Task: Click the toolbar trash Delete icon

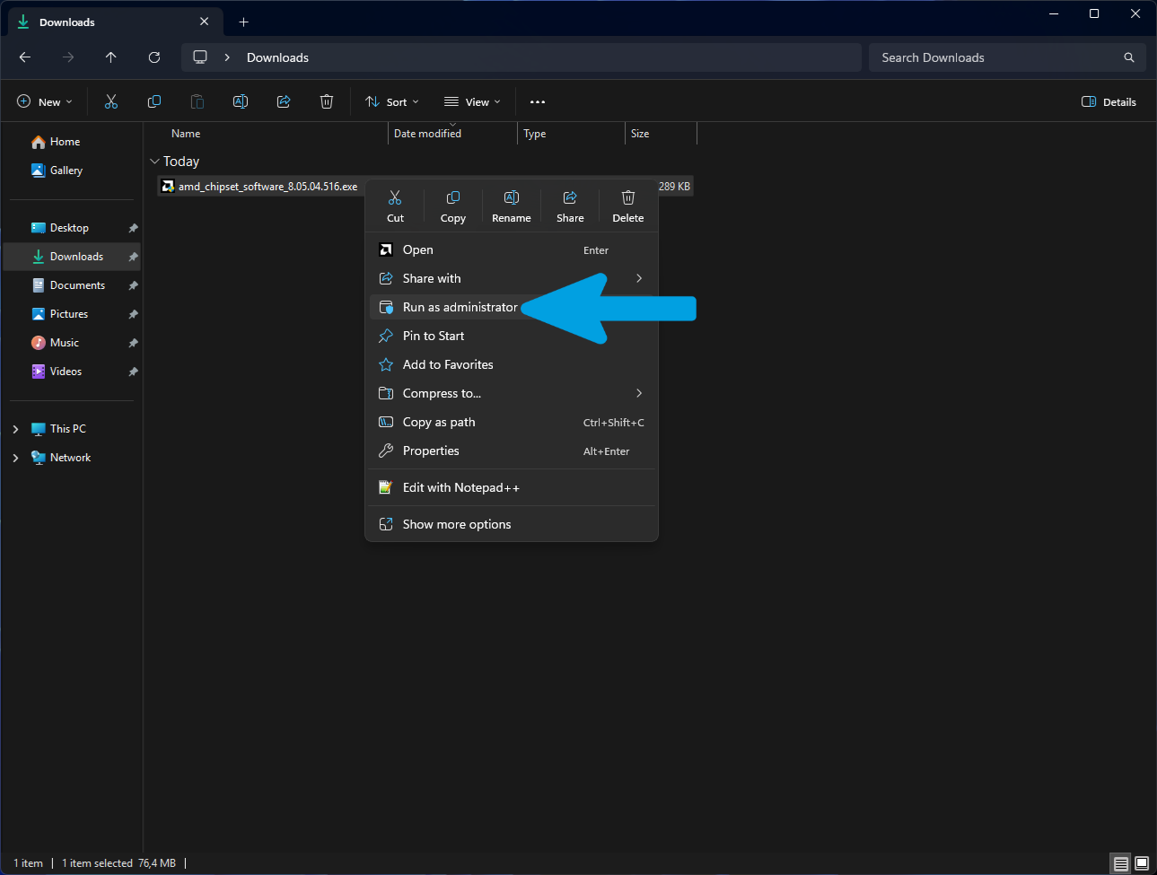Action: point(327,101)
